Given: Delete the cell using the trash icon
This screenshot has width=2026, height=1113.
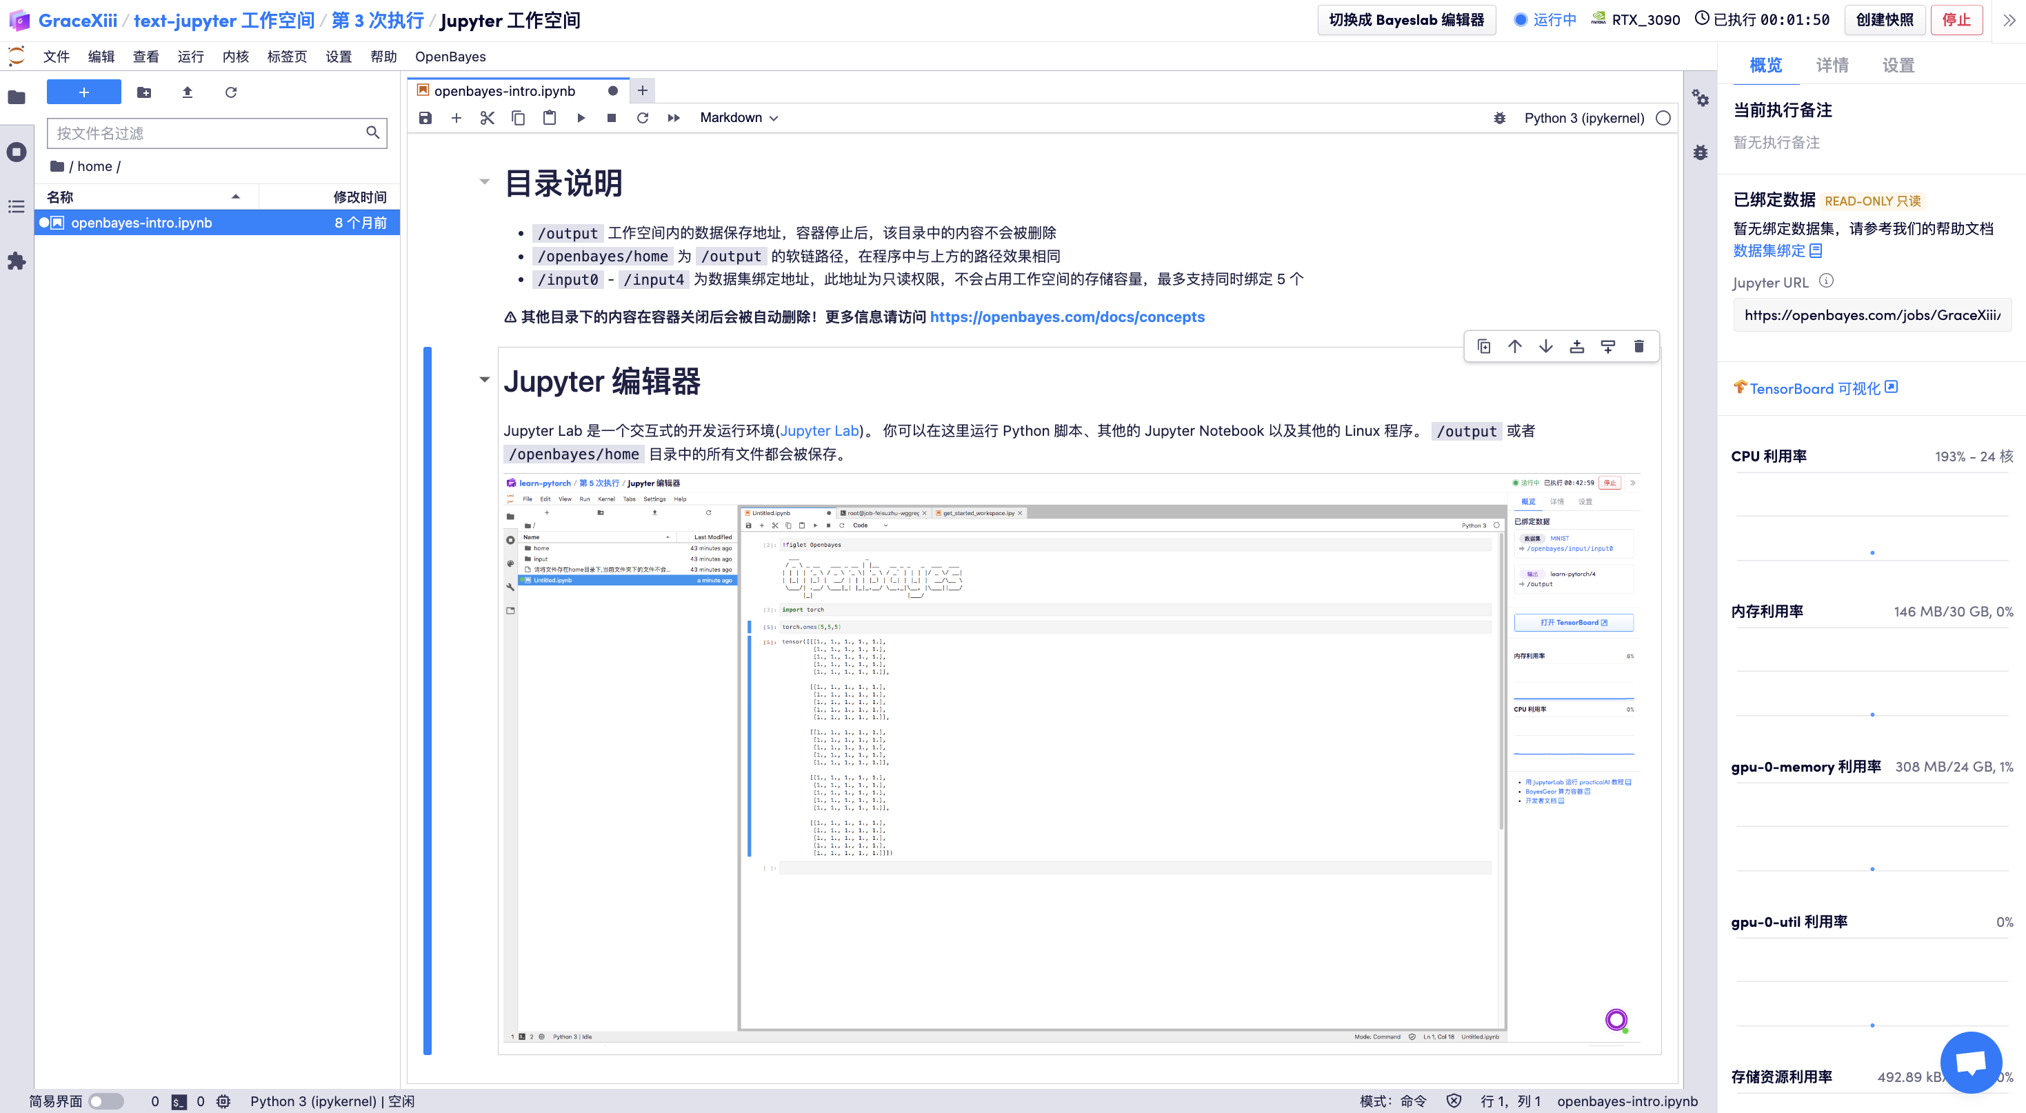Looking at the screenshot, I should tap(1638, 346).
